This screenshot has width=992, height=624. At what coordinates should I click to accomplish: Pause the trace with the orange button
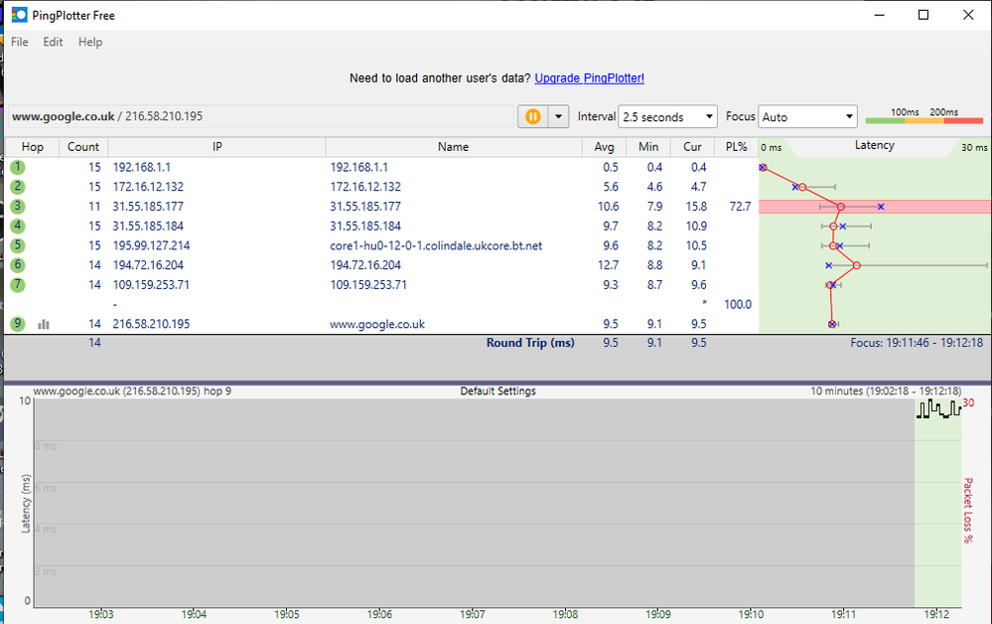tap(532, 116)
